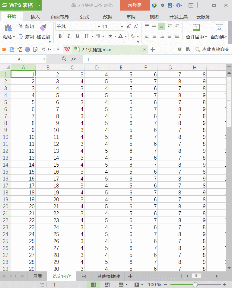232x288 pixels.
Task: Open the font name dropdown
Action: click(99, 27)
